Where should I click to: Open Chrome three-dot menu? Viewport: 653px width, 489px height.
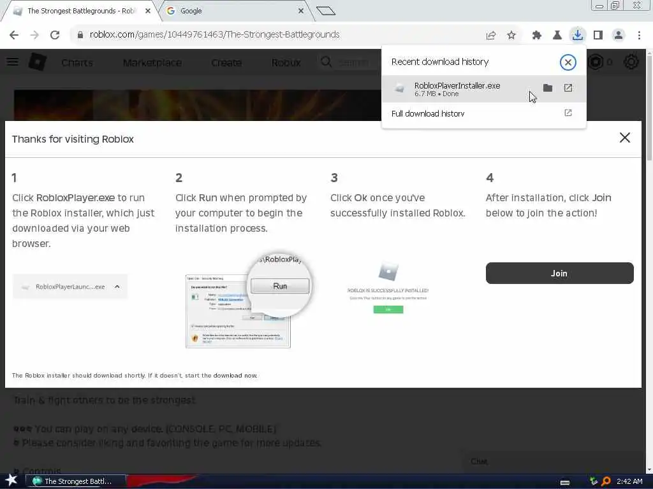tap(639, 36)
